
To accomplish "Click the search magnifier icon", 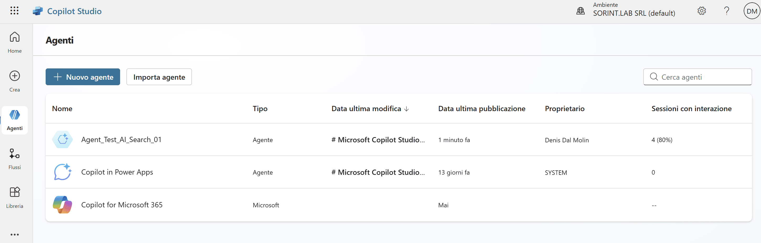I will click(x=654, y=77).
